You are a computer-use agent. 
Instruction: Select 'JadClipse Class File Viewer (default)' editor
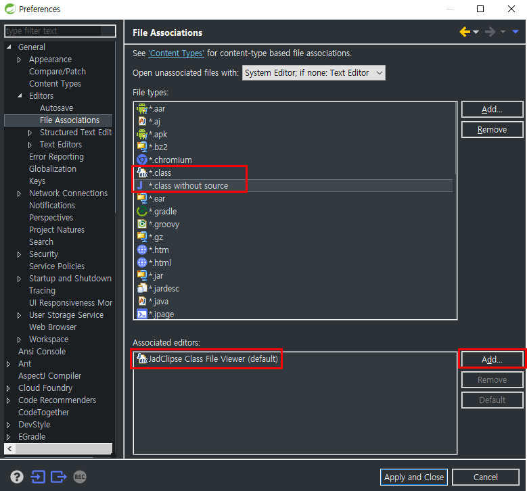coord(208,359)
